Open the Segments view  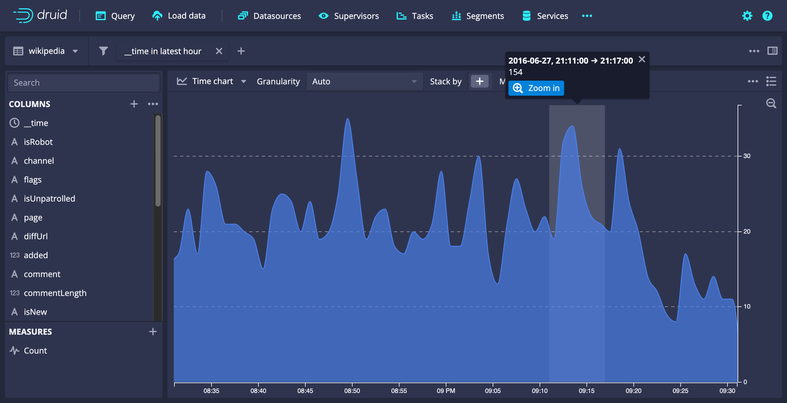pyautogui.click(x=478, y=16)
